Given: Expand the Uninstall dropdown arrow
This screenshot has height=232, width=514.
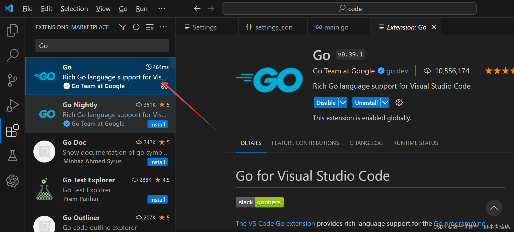Looking at the screenshot, I should (385, 102).
